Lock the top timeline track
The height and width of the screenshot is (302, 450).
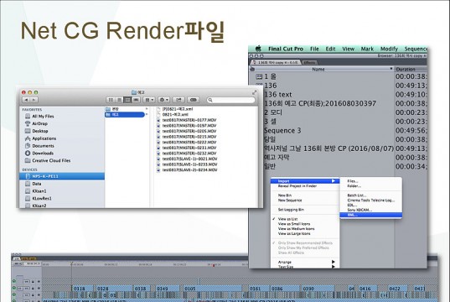[33, 282]
